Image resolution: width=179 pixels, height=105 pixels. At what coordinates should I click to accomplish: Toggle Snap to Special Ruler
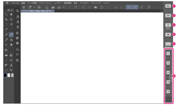click(x=135, y=7)
